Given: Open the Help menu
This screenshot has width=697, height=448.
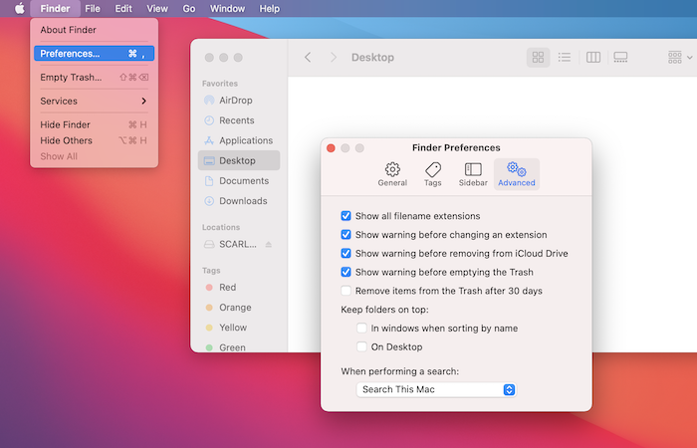Looking at the screenshot, I should tap(270, 8).
